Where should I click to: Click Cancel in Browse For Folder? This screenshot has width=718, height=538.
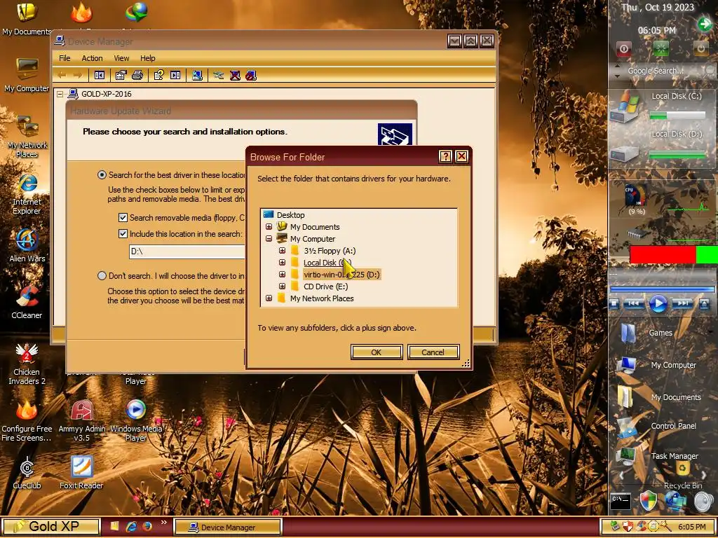tap(433, 352)
